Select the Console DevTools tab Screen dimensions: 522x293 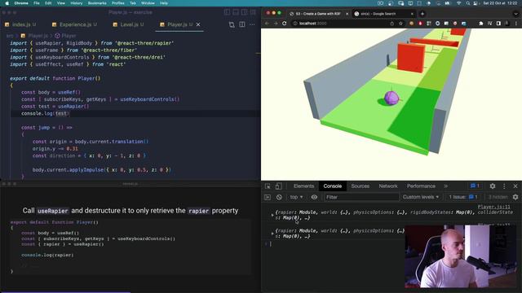pyautogui.click(x=332, y=186)
